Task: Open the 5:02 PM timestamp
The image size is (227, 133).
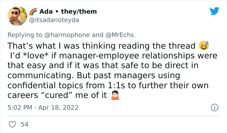Action: pyautogui.click(x=20, y=107)
